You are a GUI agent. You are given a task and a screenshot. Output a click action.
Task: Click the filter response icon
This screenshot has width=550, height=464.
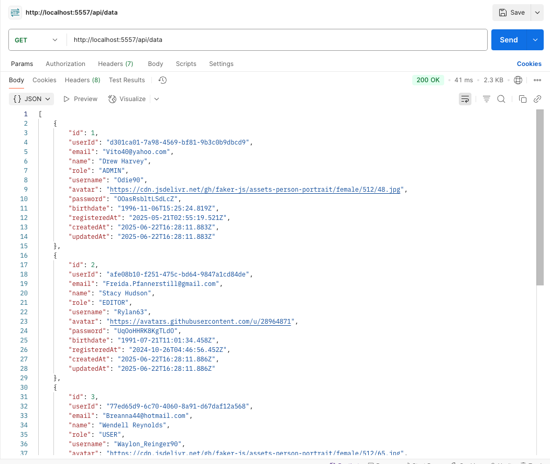486,100
